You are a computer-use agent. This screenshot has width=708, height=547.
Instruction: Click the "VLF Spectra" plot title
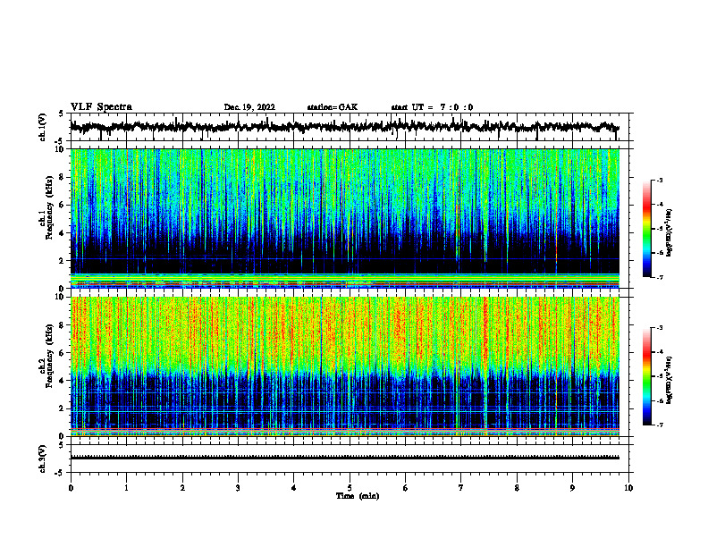coord(101,107)
